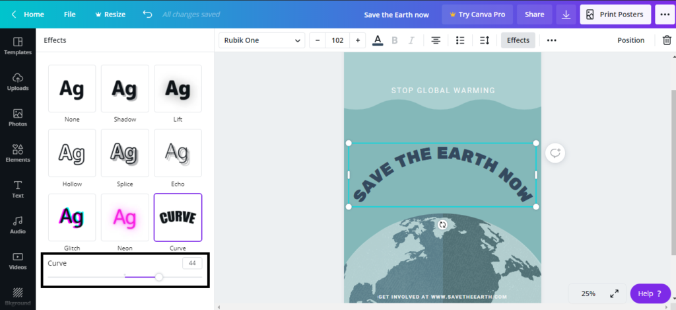This screenshot has width=676, height=310.
Task: Go back to Home
Action: 28,15
